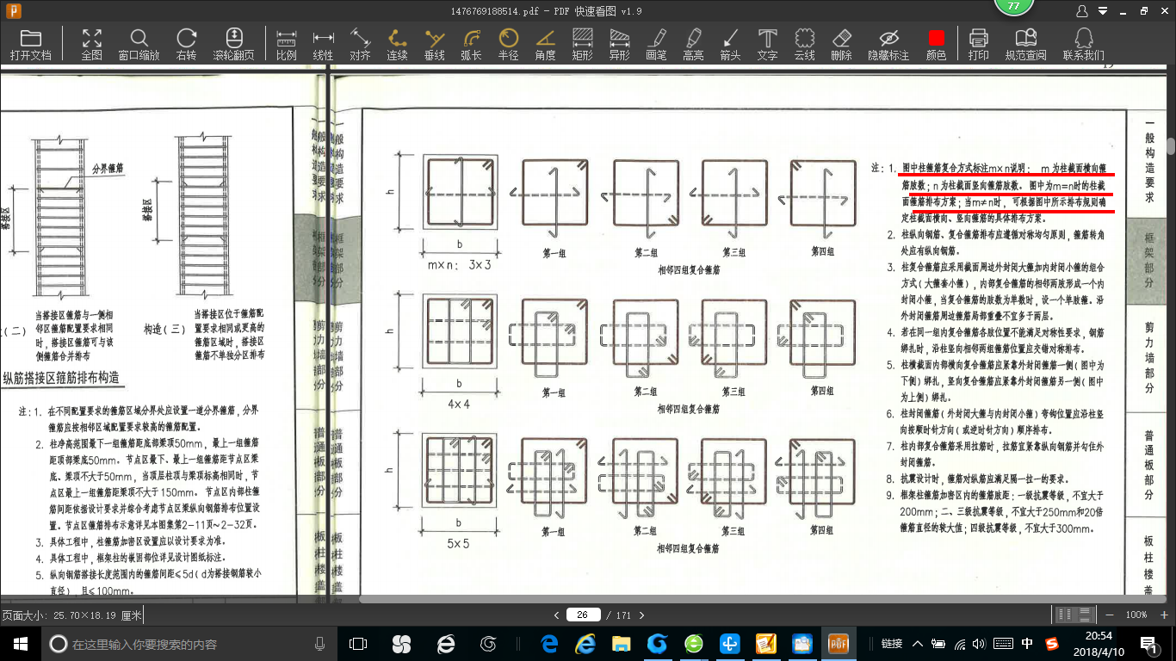This screenshot has height=661, width=1176.
Task: Click the app logo in title bar
Action: 13,11
